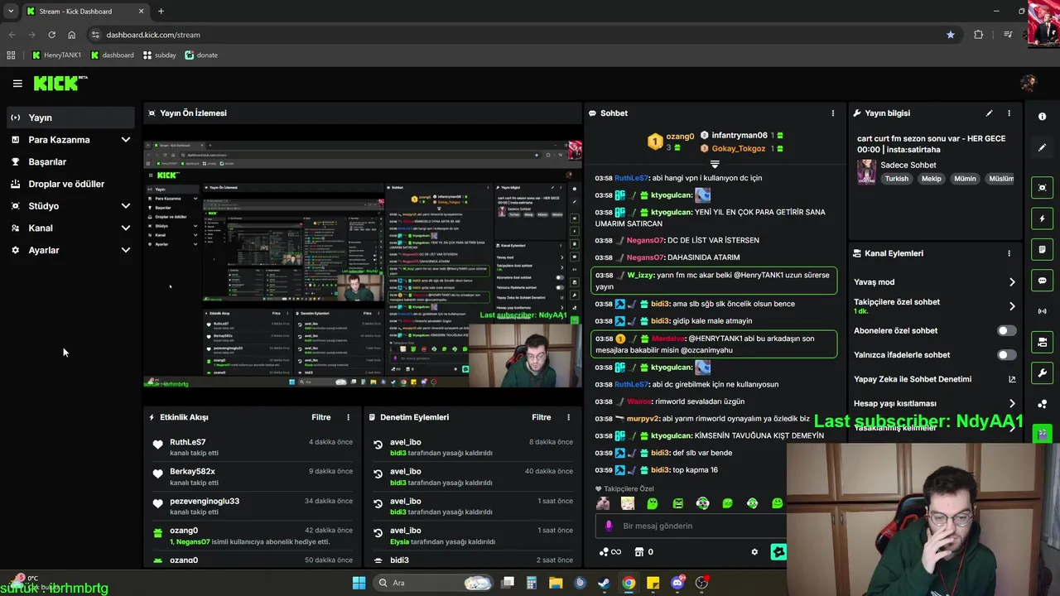Open Kanal Eylemleri three-dot menu

point(1009,253)
